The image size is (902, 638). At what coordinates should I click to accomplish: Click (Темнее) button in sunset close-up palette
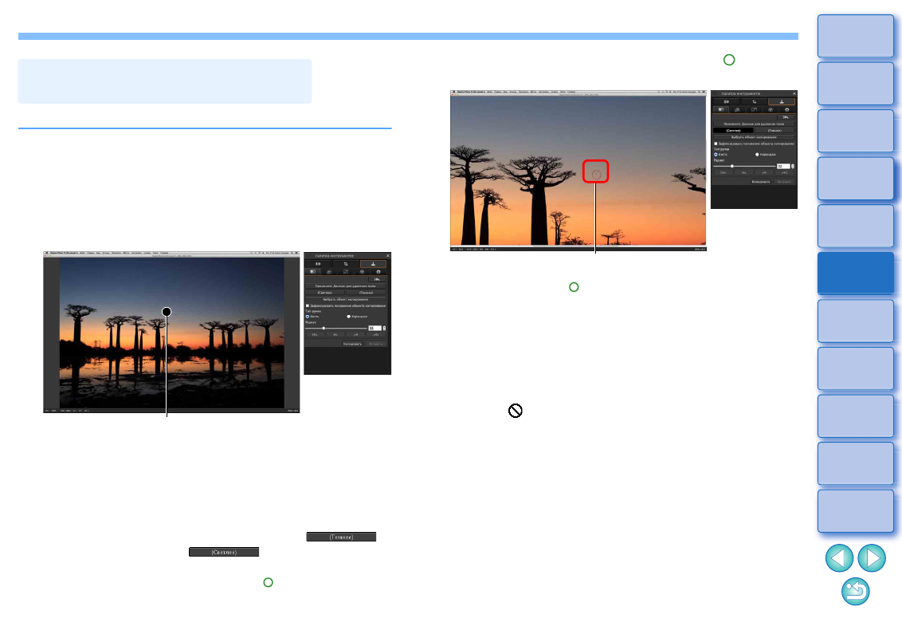point(775,130)
